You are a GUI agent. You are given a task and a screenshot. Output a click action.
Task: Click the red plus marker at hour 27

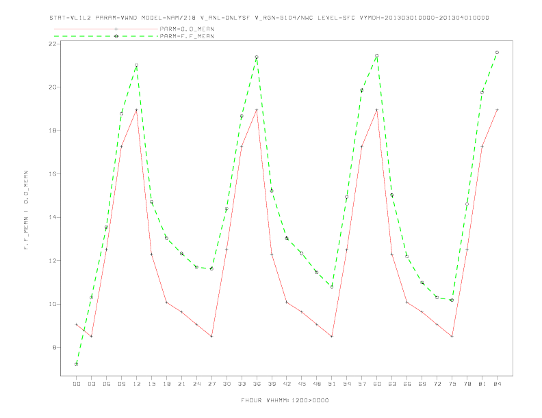pos(211,336)
